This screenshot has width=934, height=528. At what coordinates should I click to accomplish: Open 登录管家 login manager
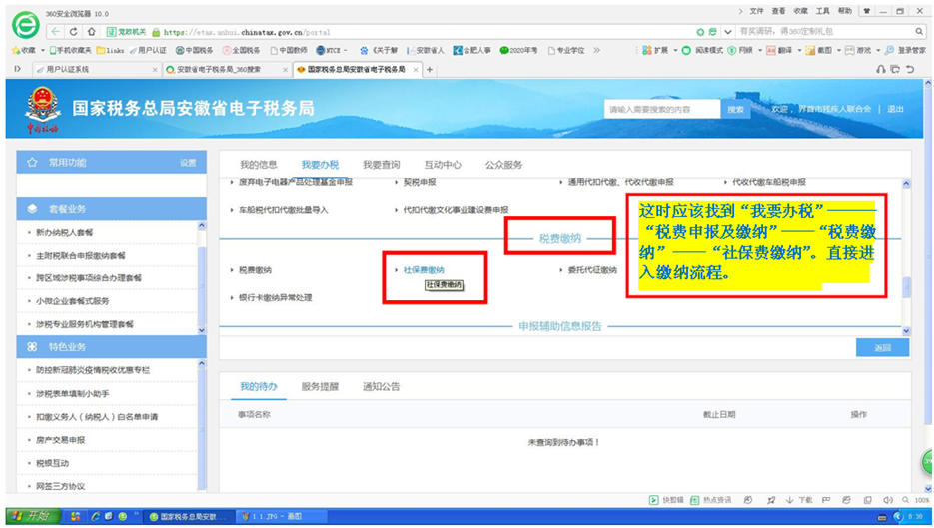pyautogui.click(x=906, y=51)
